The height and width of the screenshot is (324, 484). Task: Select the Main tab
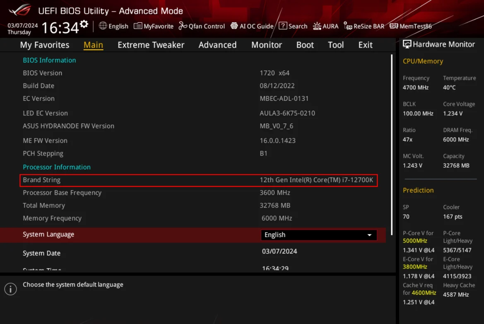click(x=93, y=45)
